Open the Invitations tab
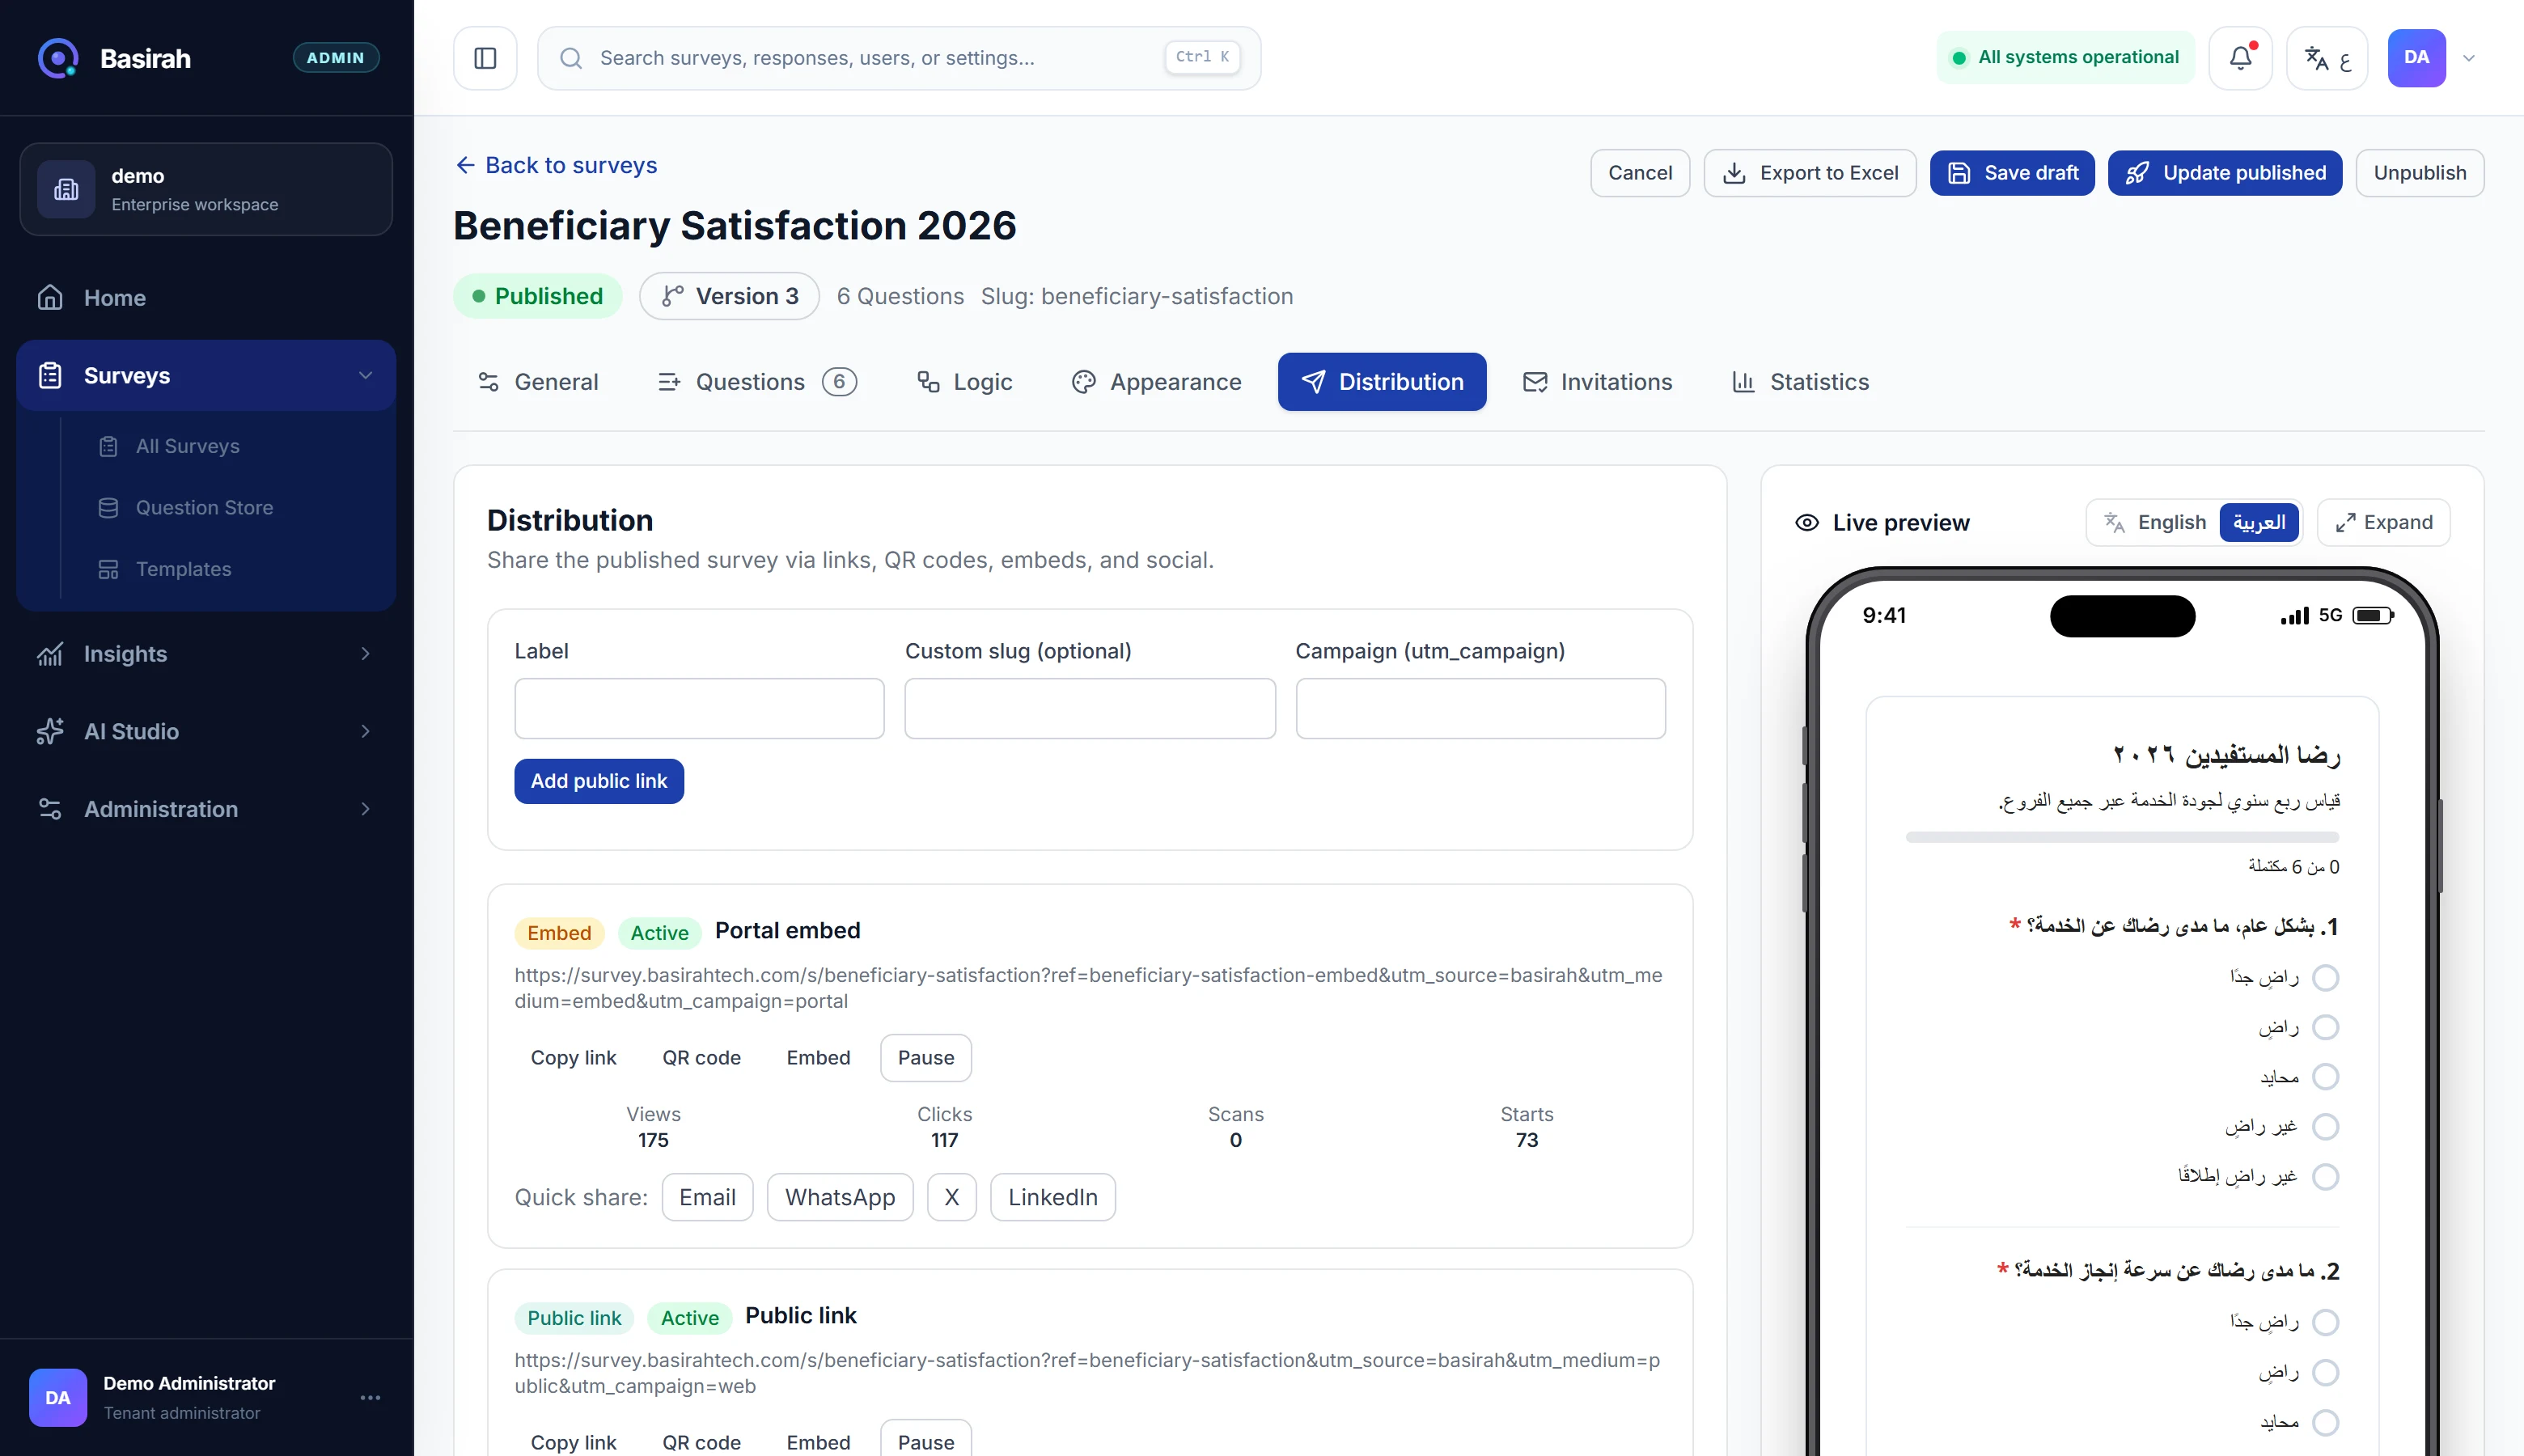The width and height of the screenshot is (2524, 1456). click(x=1597, y=382)
